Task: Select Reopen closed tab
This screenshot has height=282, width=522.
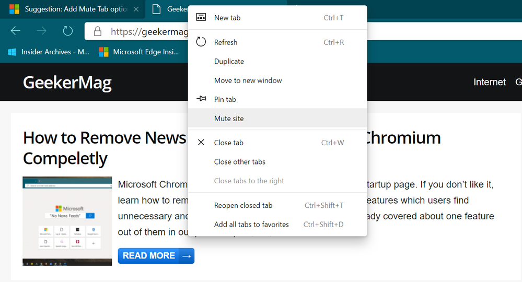Action: 277,205
